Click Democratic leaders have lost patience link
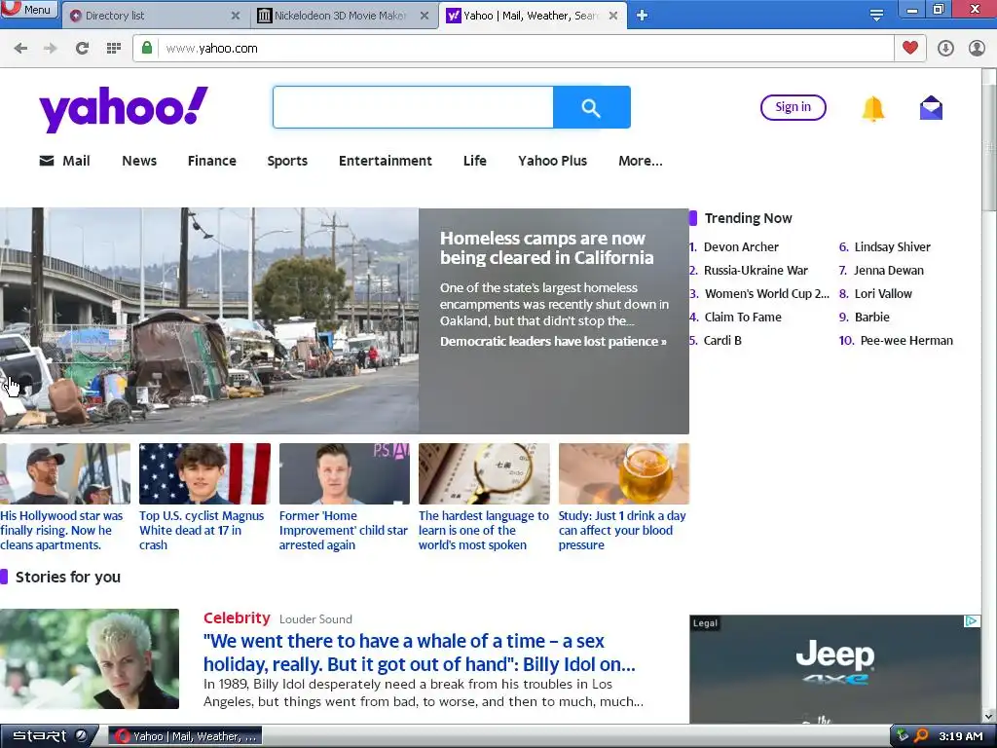997x748 pixels. 553,342
